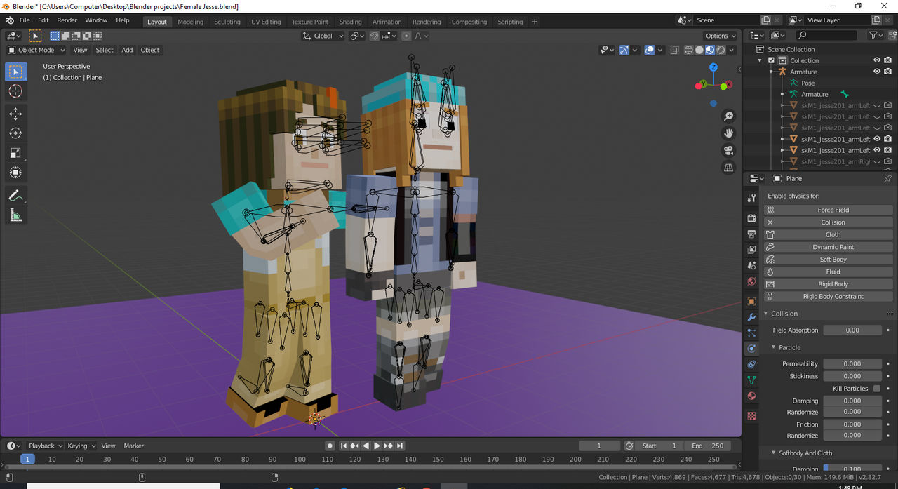Open the Rendering menu
Image resolution: width=898 pixels, height=489 pixels.
[x=426, y=21]
